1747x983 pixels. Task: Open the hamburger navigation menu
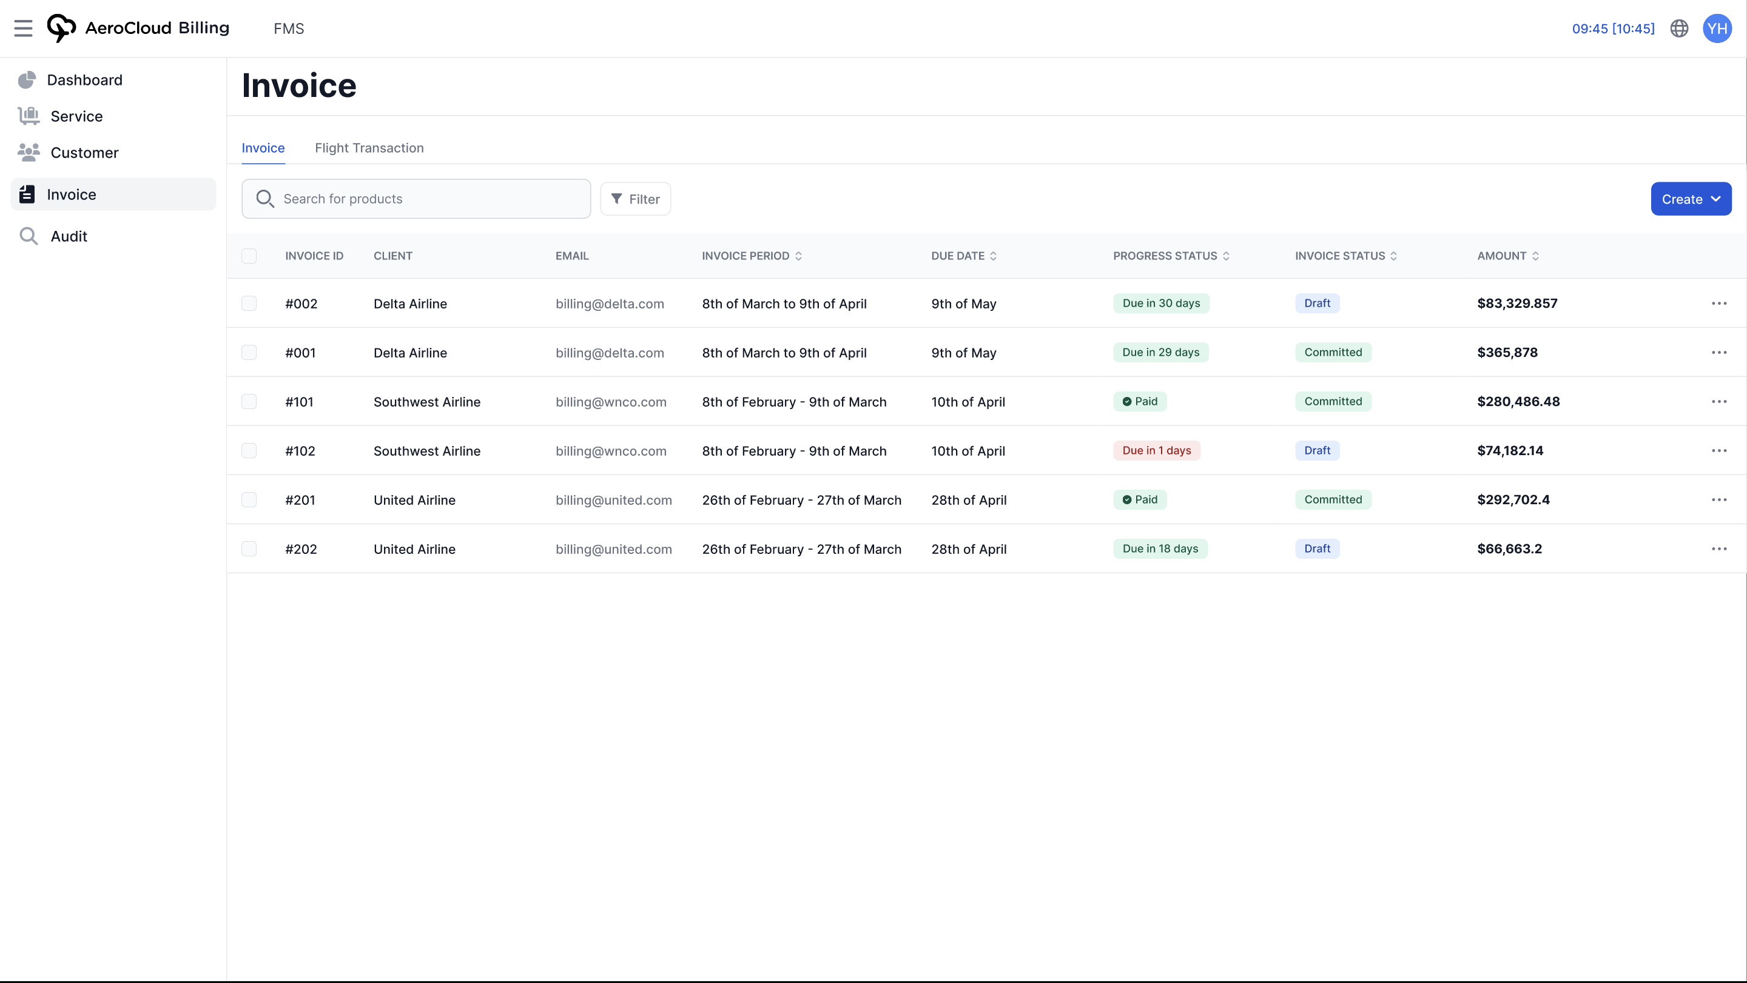tap(23, 28)
